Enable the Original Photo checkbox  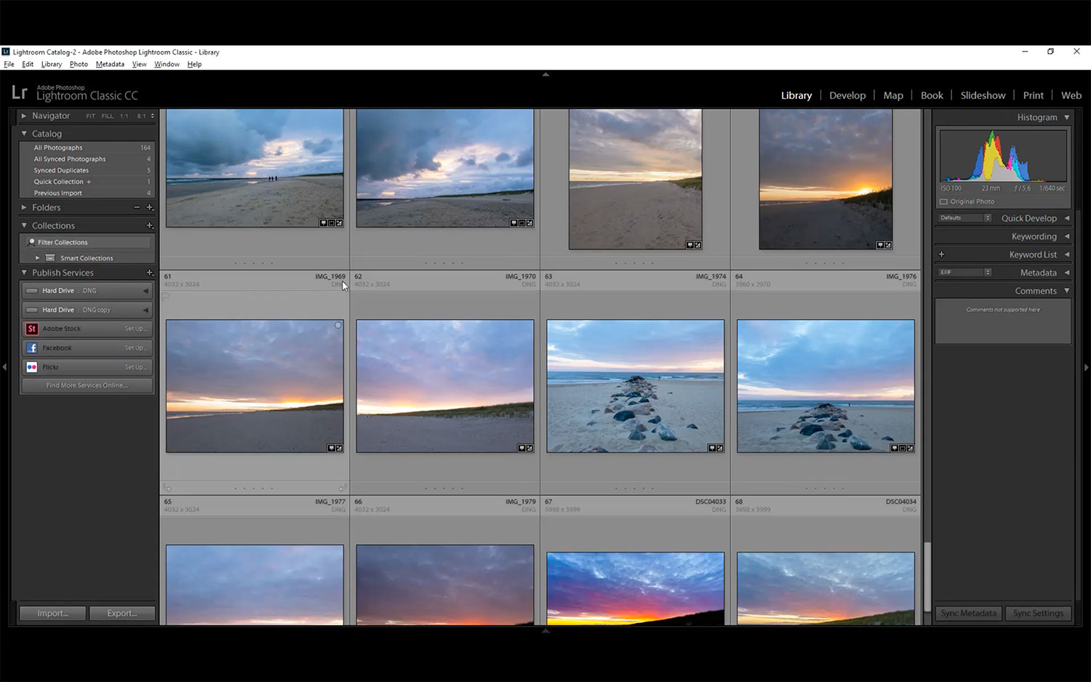click(x=943, y=201)
